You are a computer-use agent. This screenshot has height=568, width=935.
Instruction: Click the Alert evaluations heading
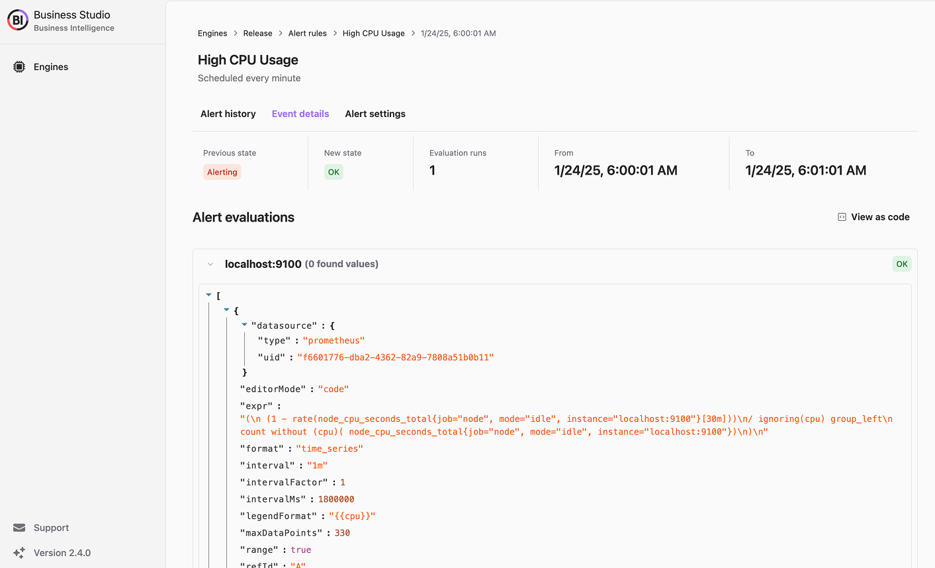(x=244, y=217)
